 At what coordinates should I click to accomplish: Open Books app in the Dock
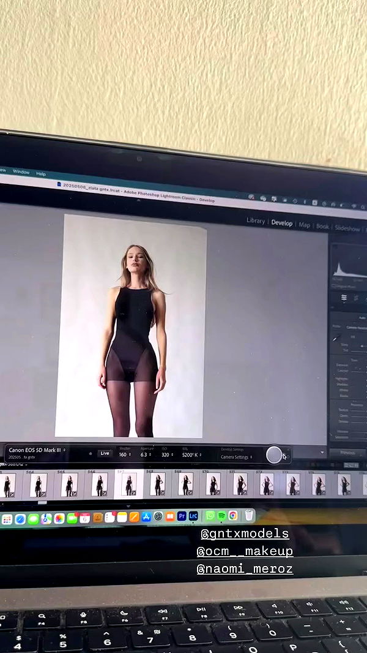[170, 516]
